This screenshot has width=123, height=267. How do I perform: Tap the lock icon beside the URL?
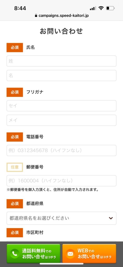pos(36,15)
